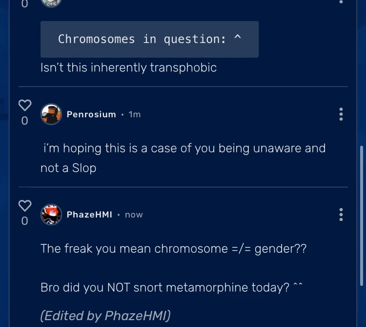
Task: Select the "Chromosomes in question" code block
Action: 149,40
